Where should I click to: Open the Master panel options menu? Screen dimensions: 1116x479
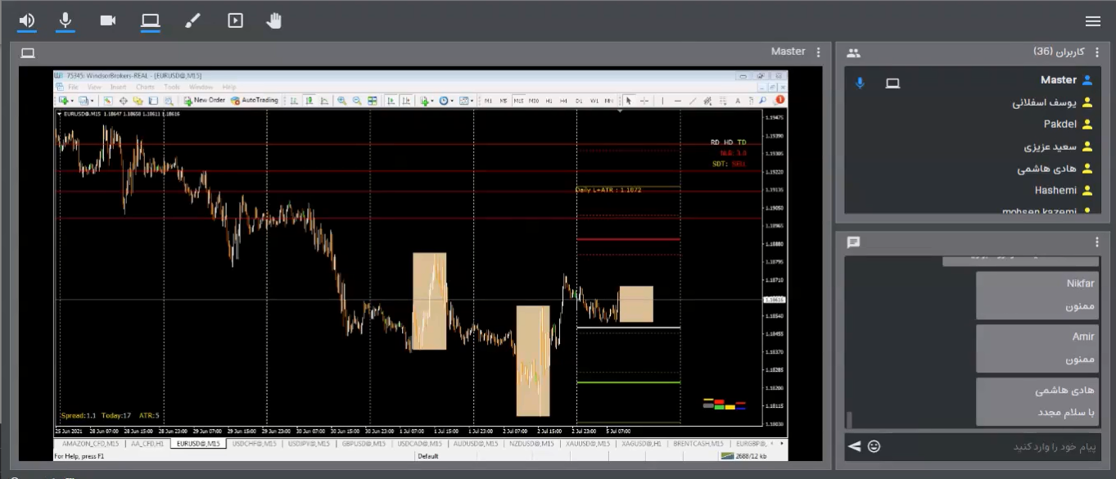818,52
